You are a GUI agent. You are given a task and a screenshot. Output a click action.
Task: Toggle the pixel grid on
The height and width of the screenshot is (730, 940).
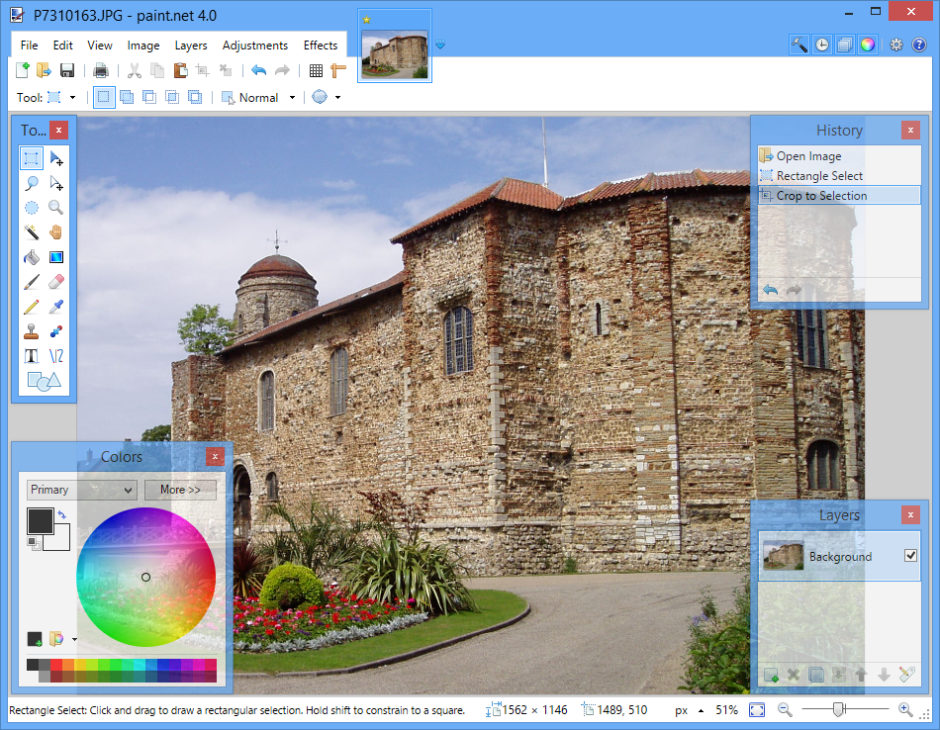[x=315, y=70]
